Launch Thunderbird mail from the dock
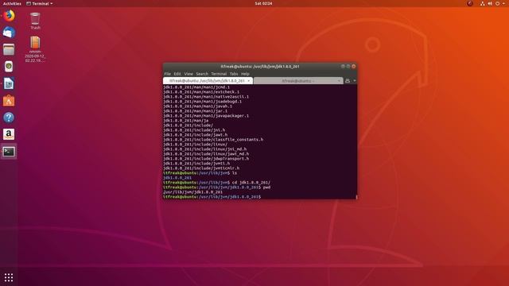Viewport: 509px width, 286px height. click(x=9, y=33)
